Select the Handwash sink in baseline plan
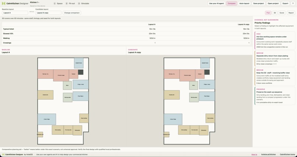Image resolution: width=297 pixels, height=157 pixels. point(40,134)
